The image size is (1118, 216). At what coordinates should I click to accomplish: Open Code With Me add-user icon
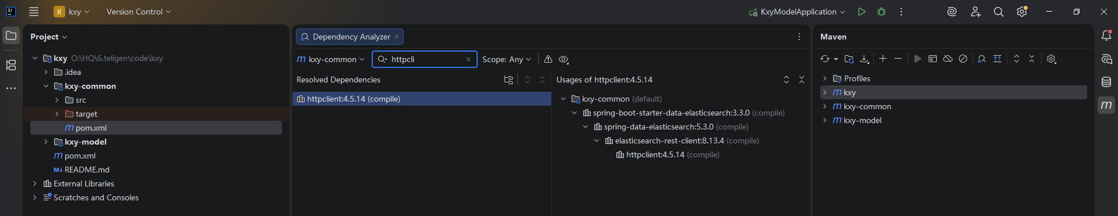click(976, 12)
